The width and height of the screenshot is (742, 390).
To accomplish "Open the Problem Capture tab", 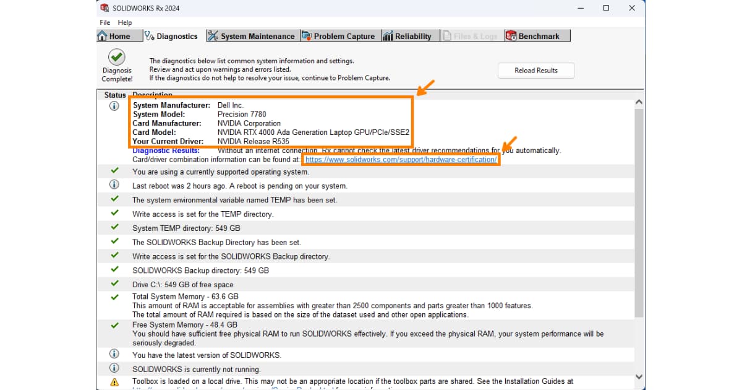I will coord(338,36).
